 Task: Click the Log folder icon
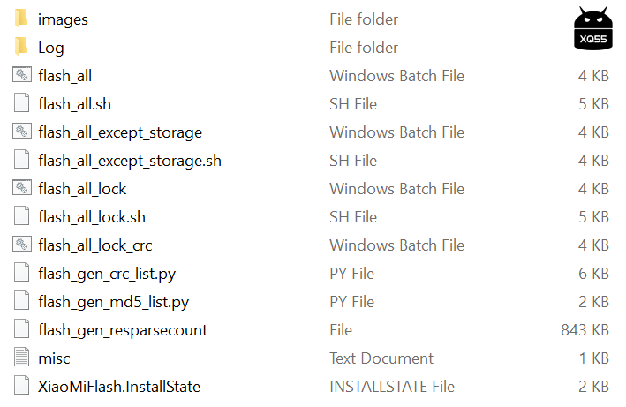point(21,47)
